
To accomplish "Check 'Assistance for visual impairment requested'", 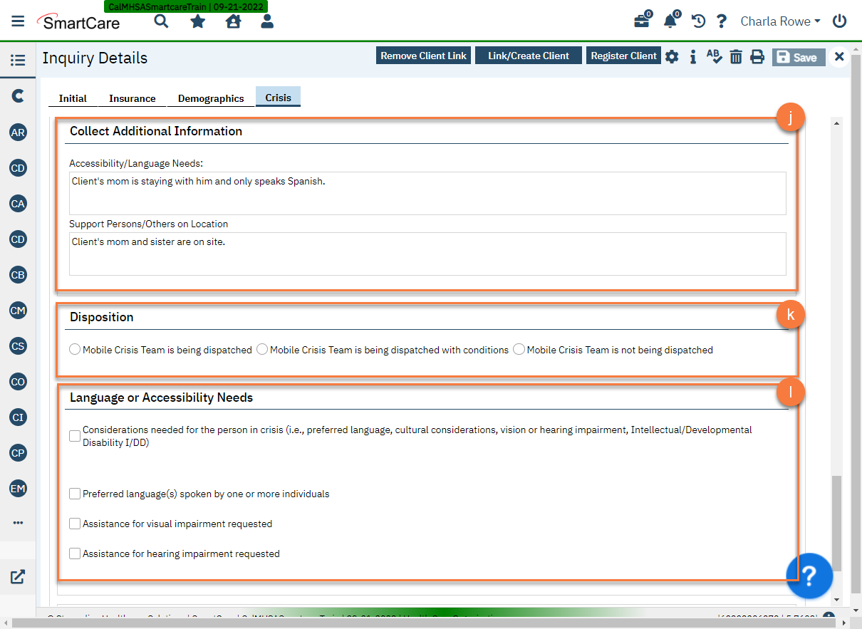I will 75,523.
